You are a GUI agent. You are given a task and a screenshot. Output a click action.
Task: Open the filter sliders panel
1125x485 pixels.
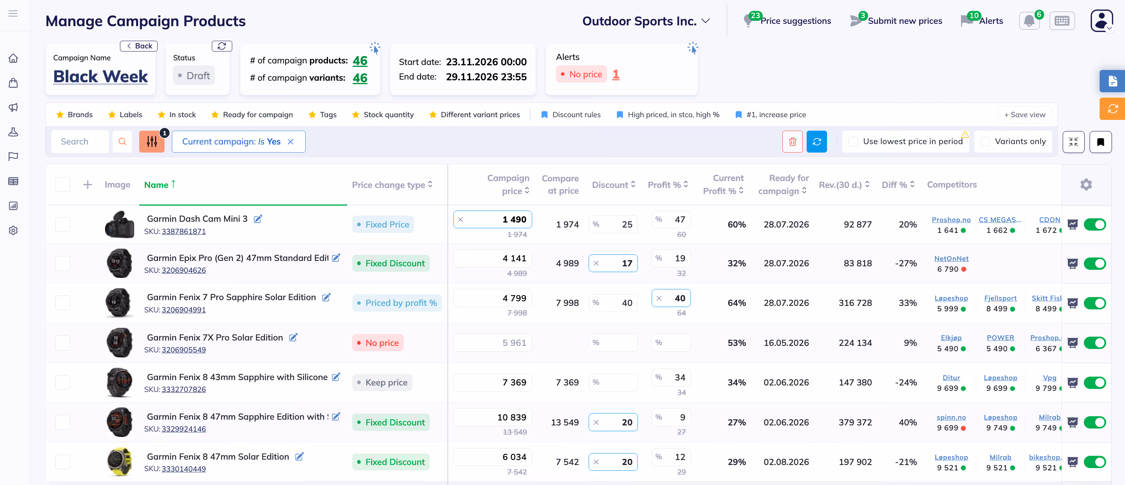point(151,141)
